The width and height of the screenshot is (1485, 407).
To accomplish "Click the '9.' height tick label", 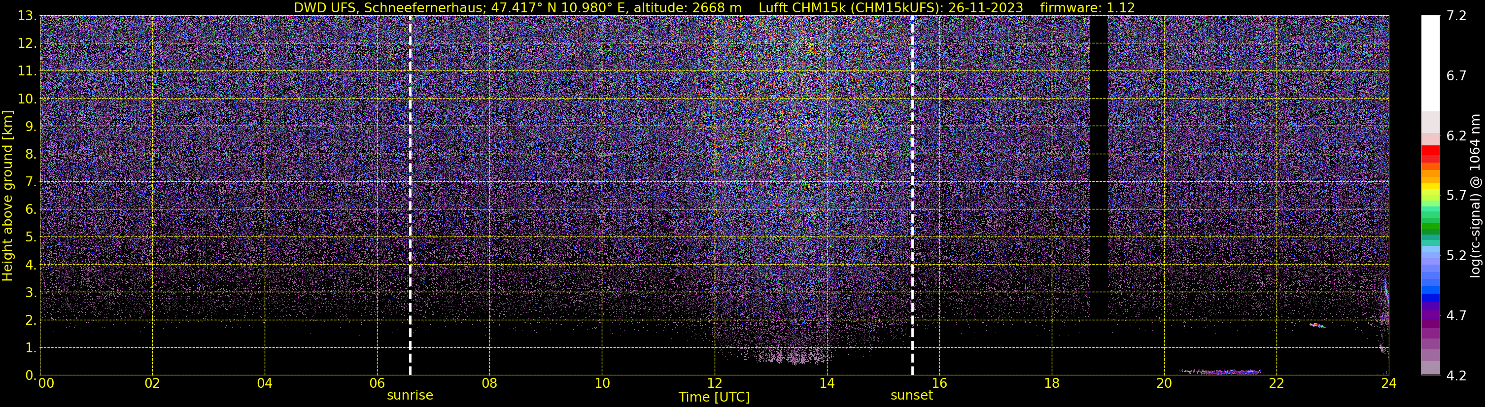I will coord(31,126).
